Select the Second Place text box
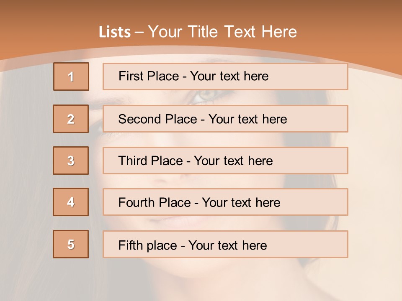 [225, 119]
